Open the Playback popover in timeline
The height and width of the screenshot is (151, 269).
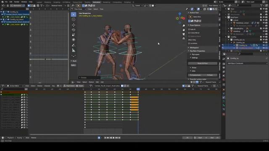(11, 138)
